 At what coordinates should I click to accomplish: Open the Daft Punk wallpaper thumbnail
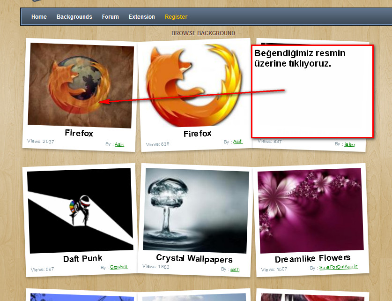80,211
